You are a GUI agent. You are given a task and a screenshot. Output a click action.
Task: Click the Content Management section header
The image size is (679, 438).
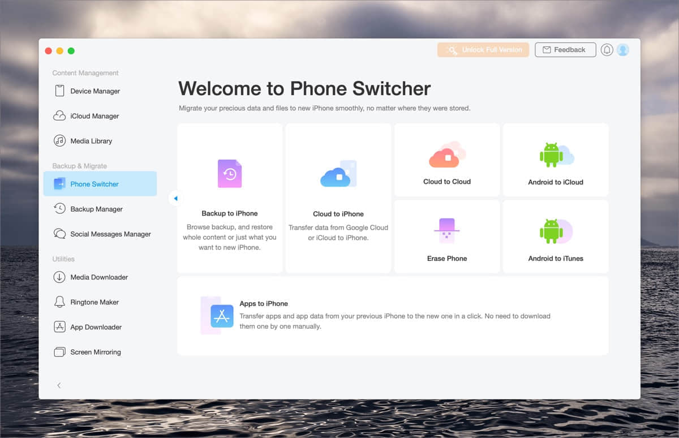(85, 73)
